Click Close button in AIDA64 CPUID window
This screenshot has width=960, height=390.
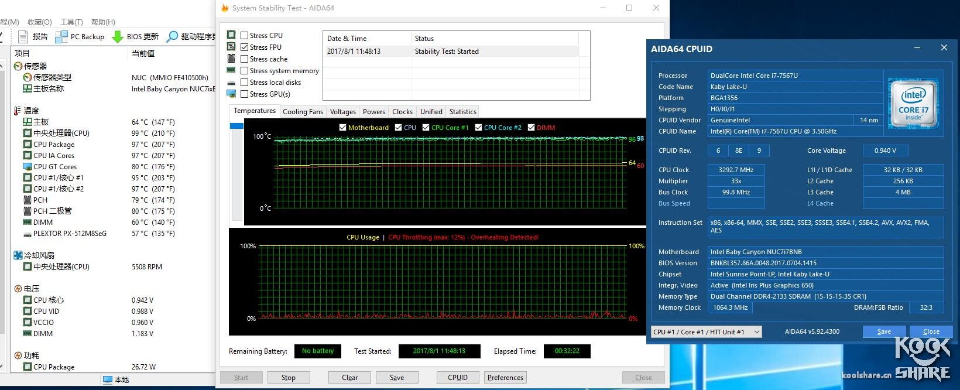931,331
